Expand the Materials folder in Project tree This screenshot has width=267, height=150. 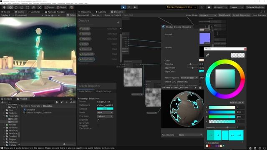(x=4, y=116)
